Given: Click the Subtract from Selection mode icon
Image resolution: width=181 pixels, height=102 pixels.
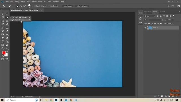Looking at the screenshot, I should (x=25, y=6).
